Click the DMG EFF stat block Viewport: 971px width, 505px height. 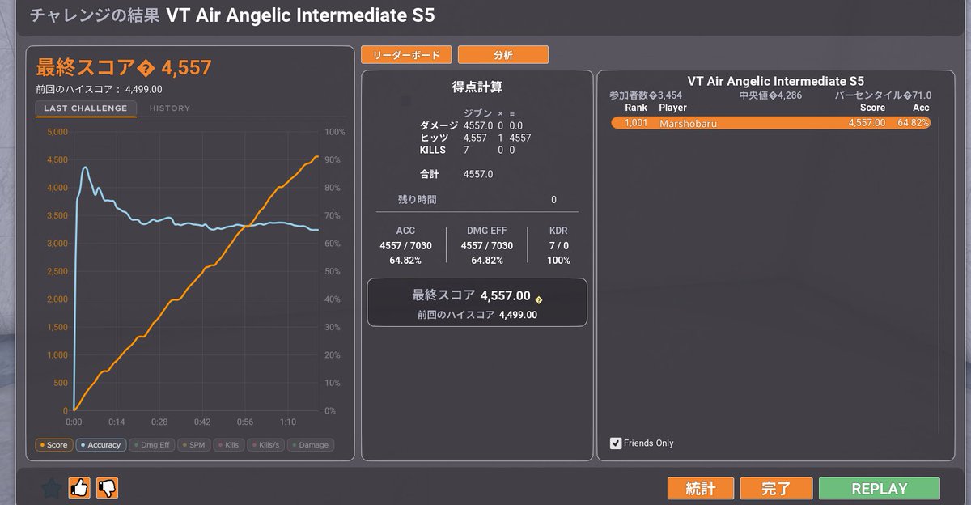[x=486, y=246]
